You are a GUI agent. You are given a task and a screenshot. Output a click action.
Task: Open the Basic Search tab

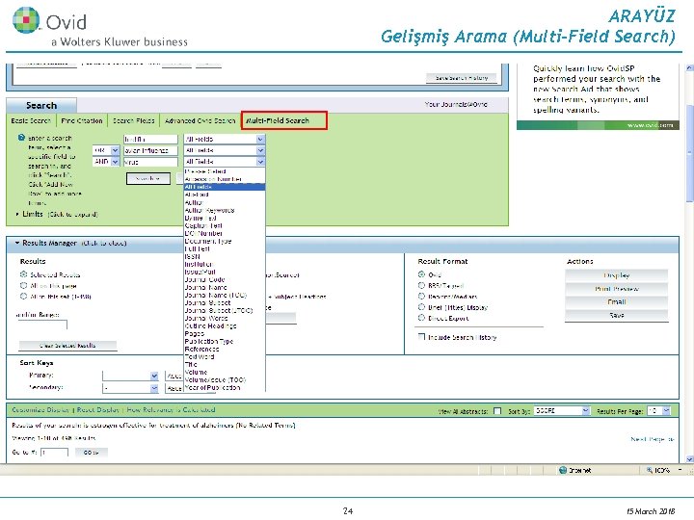click(x=31, y=120)
